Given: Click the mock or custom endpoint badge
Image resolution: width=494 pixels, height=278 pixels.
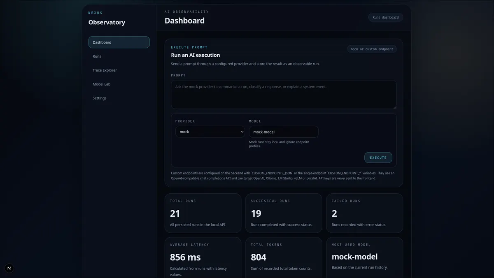Looking at the screenshot, I should tap(372, 49).
